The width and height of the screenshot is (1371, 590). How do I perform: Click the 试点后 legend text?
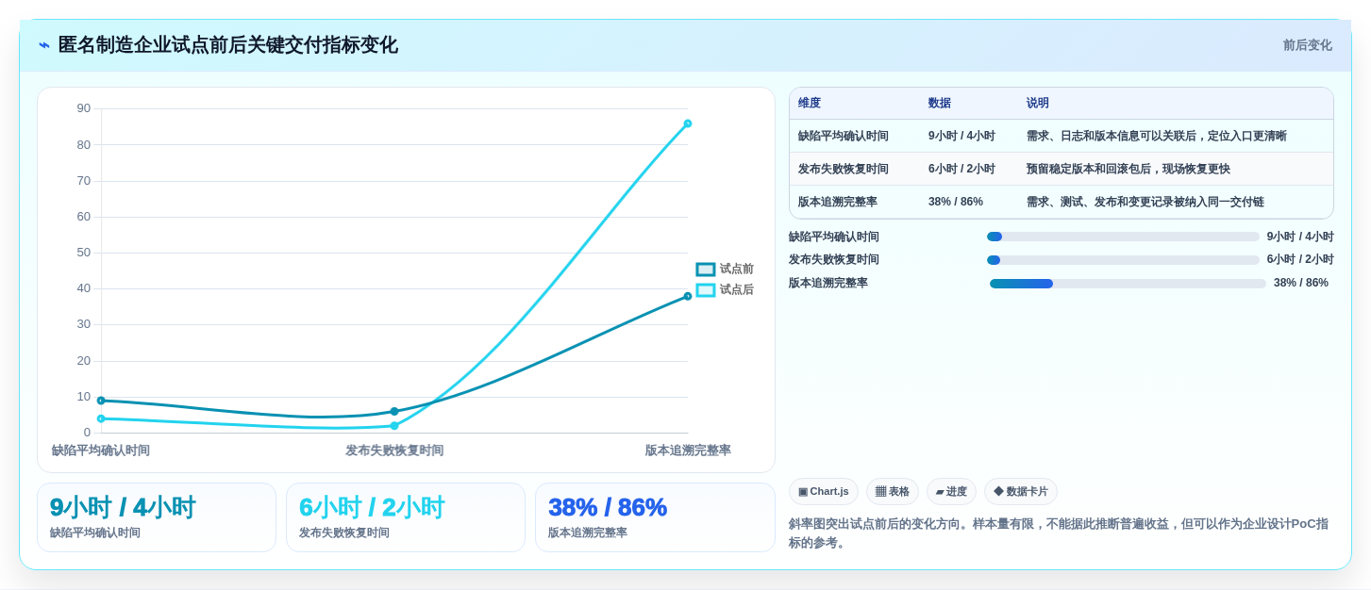[x=737, y=290]
